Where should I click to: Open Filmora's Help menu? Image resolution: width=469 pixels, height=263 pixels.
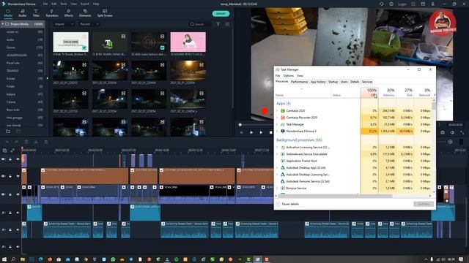click(x=96, y=4)
